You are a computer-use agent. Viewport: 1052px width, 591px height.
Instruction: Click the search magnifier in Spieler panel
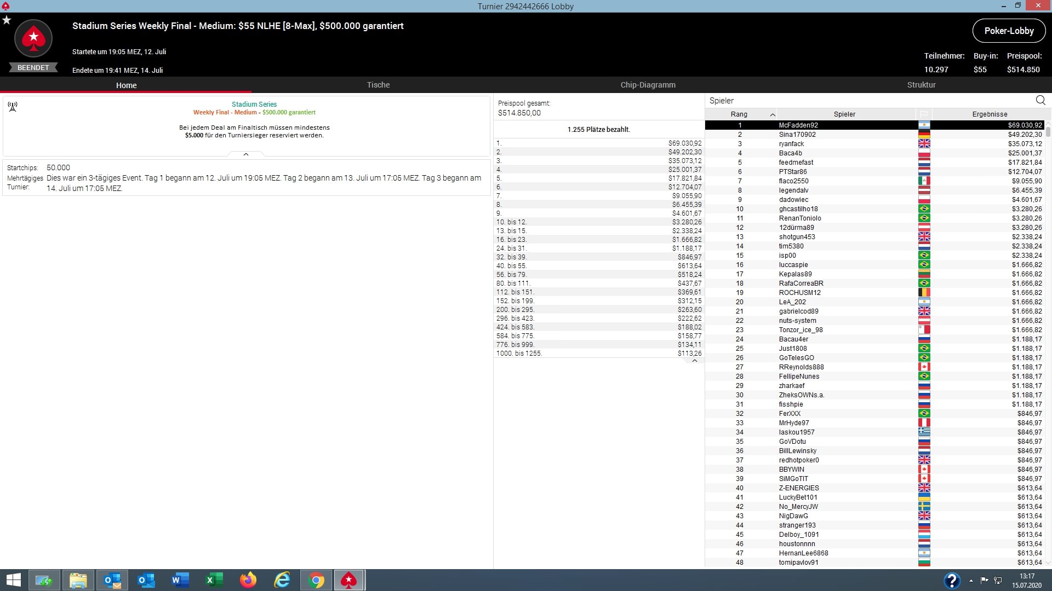pos(1040,100)
